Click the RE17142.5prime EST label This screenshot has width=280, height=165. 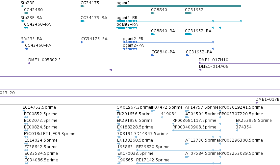[153, 160]
